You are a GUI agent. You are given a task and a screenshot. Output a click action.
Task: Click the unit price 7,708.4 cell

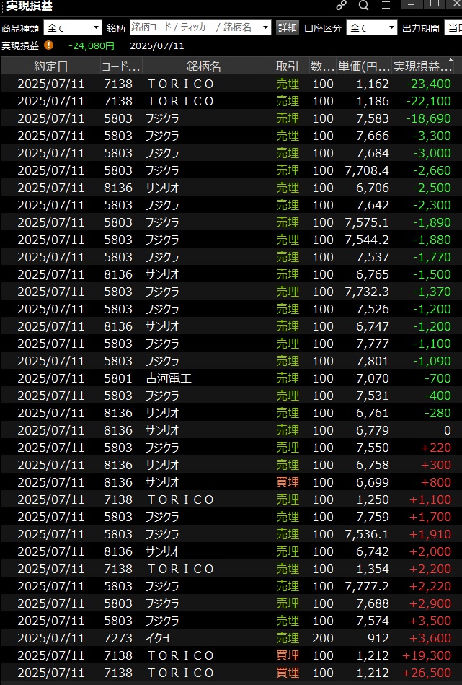[x=366, y=170]
